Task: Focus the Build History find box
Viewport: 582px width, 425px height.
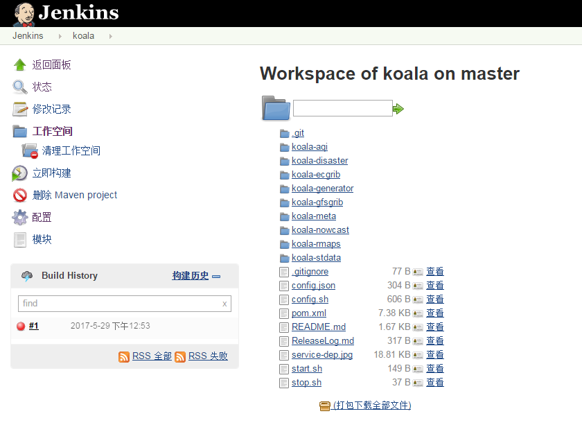Action: coord(125,304)
